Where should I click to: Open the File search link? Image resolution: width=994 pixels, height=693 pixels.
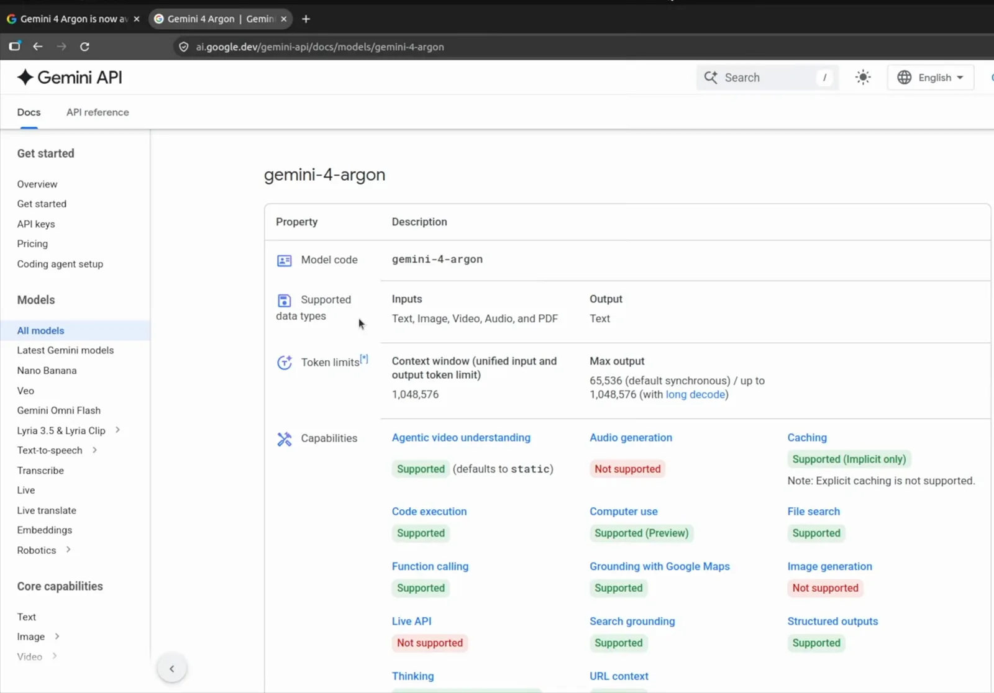(x=813, y=512)
